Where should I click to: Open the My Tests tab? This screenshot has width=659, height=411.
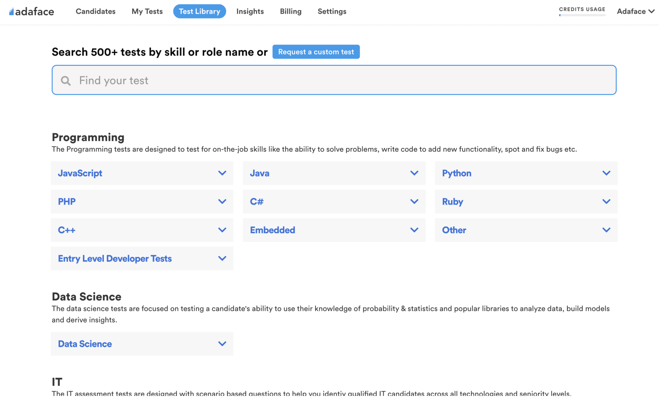coord(147,11)
